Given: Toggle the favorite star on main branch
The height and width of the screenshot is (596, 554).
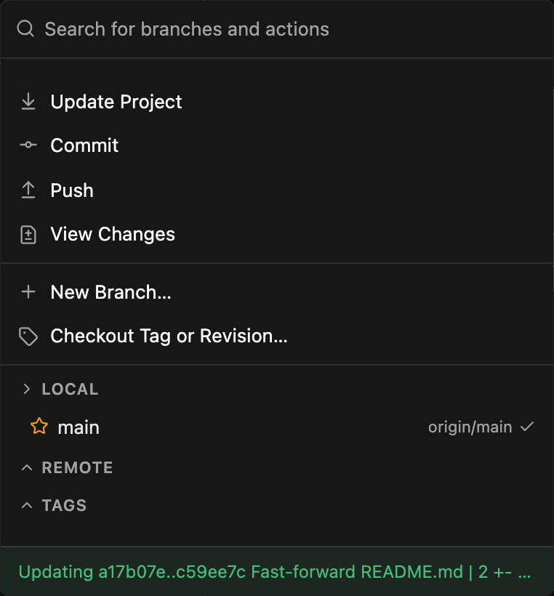Looking at the screenshot, I should click(39, 426).
